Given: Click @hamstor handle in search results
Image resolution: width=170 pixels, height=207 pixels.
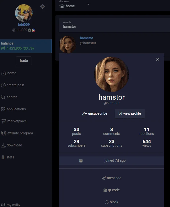Looking at the screenshot, I should [x=88, y=43].
